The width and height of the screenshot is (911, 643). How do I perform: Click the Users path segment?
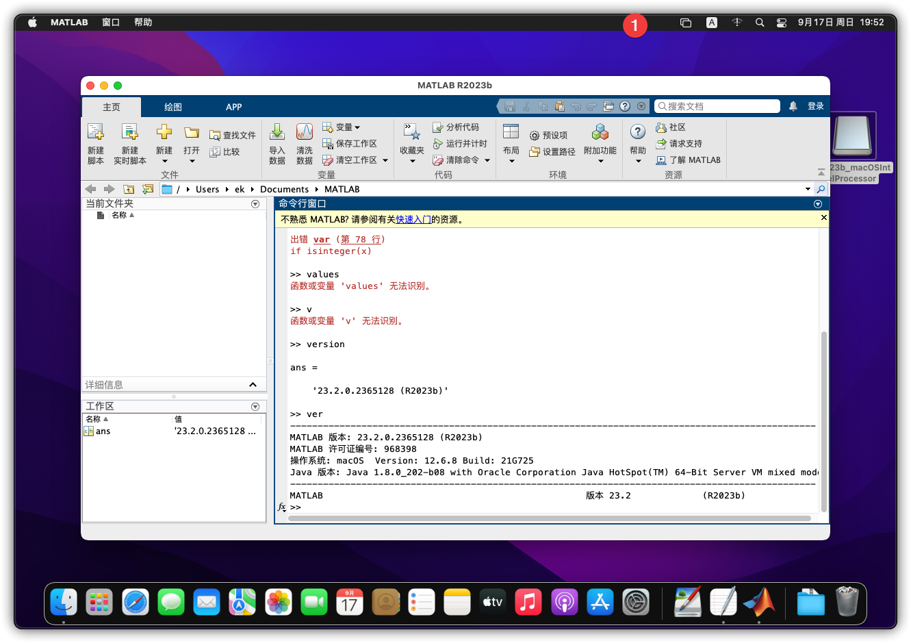click(207, 189)
